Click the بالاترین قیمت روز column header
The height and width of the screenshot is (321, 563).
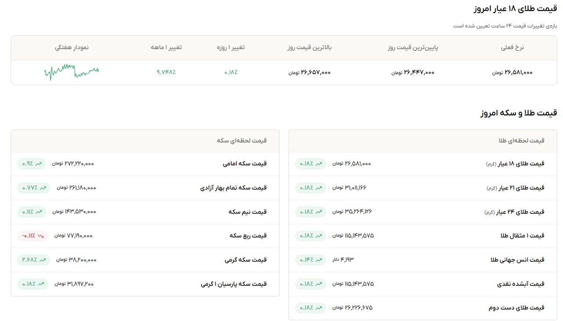click(x=310, y=47)
